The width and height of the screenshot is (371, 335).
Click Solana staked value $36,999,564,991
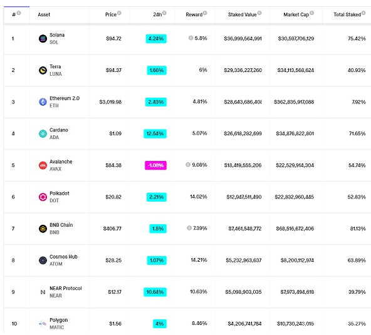tap(243, 39)
